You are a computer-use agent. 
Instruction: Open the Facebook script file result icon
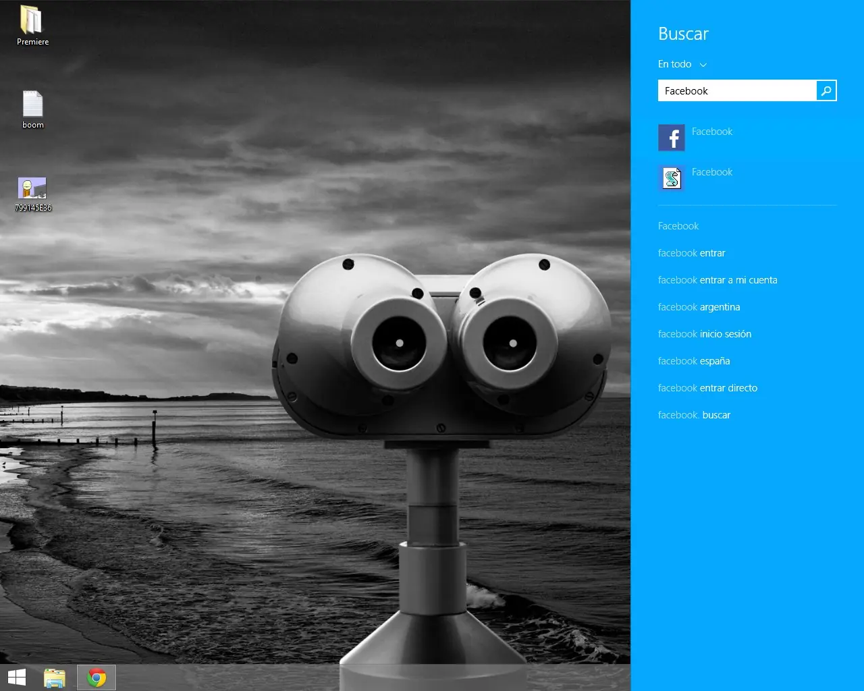(x=672, y=178)
